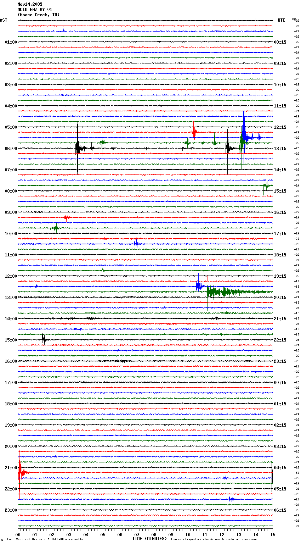
Task: Click the 11:15 UTC time label
Action: pyautogui.click(x=280, y=106)
